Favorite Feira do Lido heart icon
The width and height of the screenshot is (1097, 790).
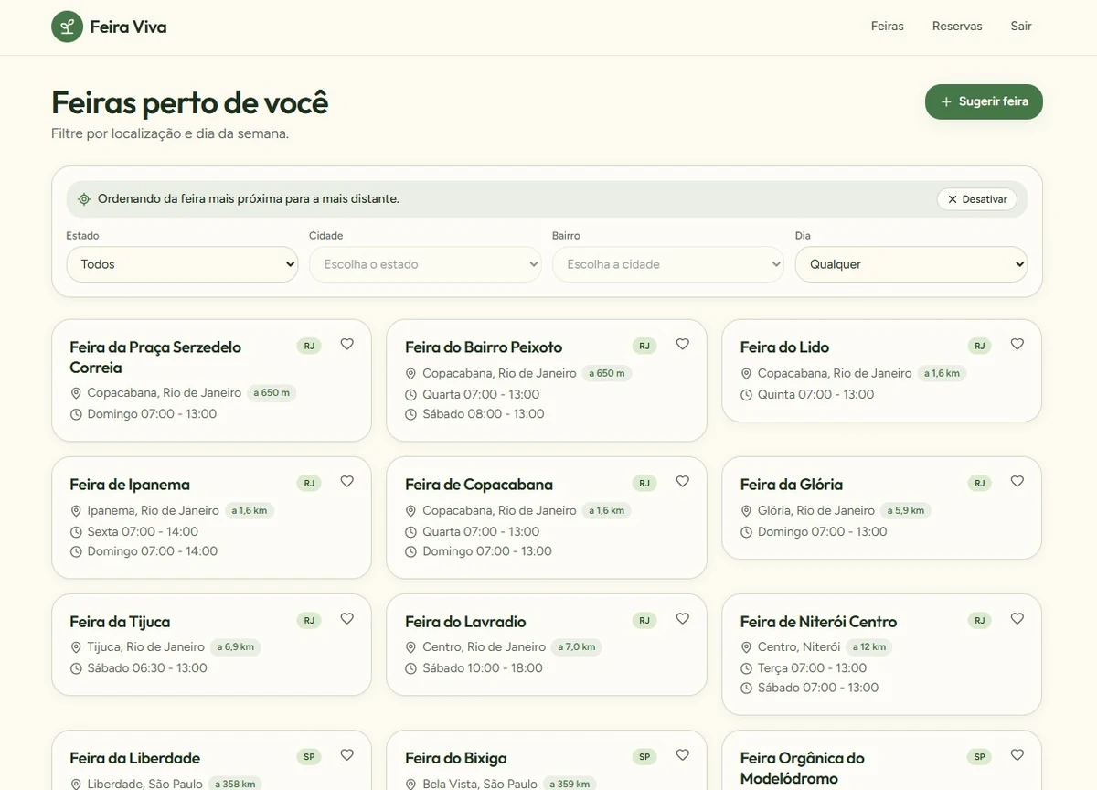1017,345
